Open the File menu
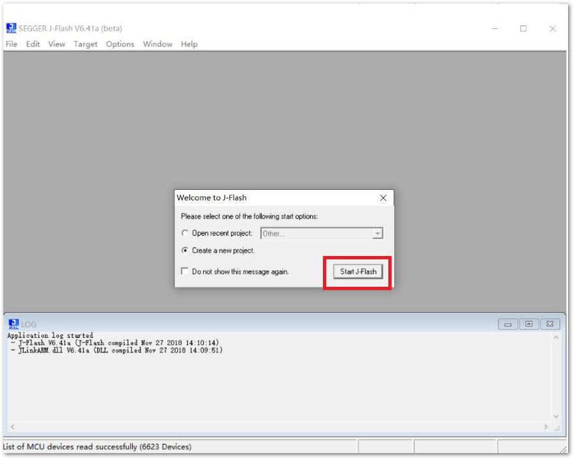Viewport: 574px width, 459px height. pyautogui.click(x=11, y=44)
